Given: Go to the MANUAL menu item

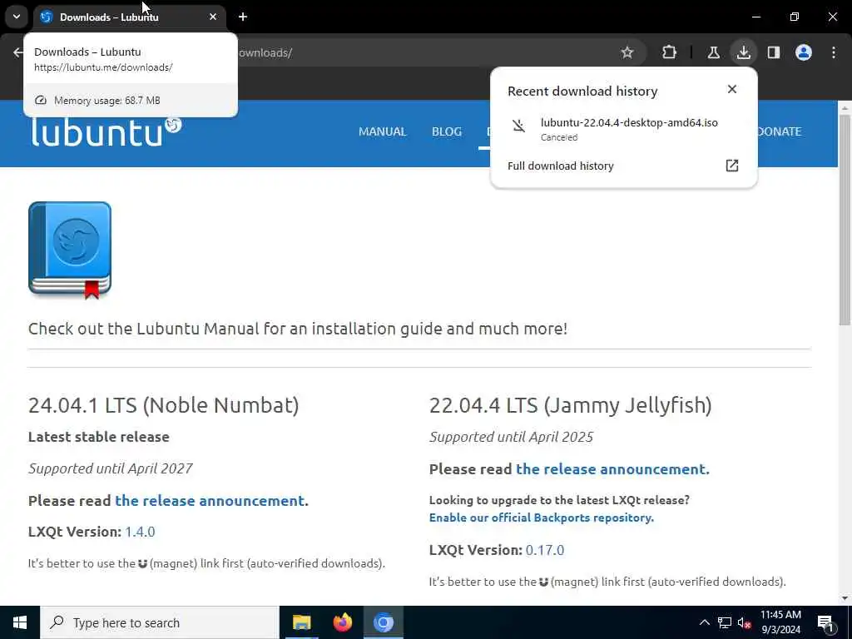Looking at the screenshot, I should 382,131.
